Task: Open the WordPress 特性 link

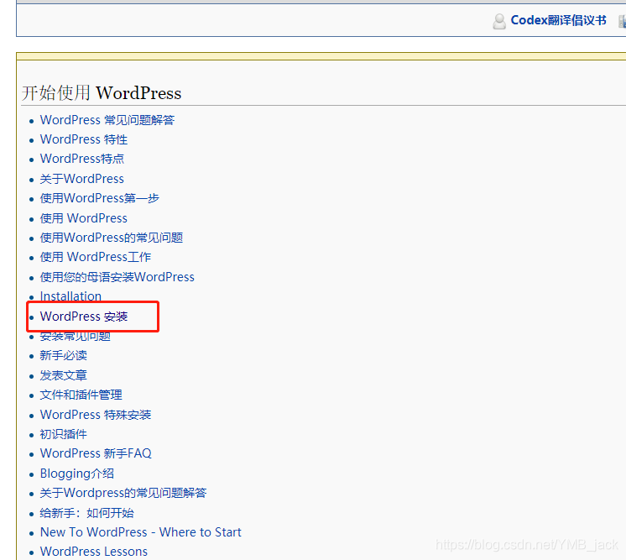Action: pos(83,139)
